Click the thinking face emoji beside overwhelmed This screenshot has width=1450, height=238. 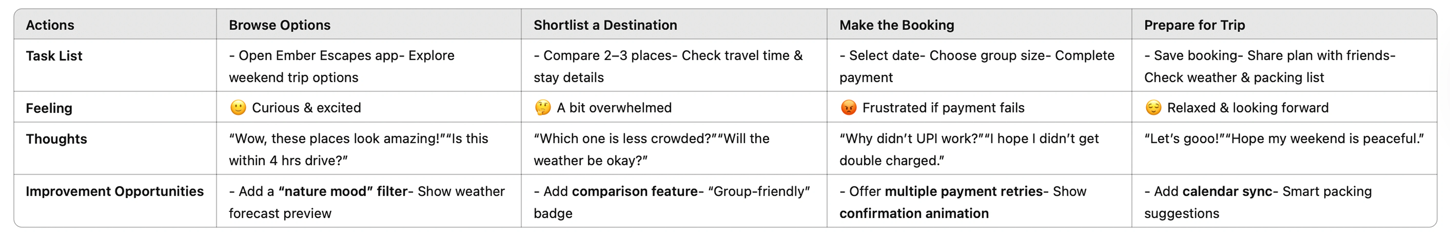[543, 107]
